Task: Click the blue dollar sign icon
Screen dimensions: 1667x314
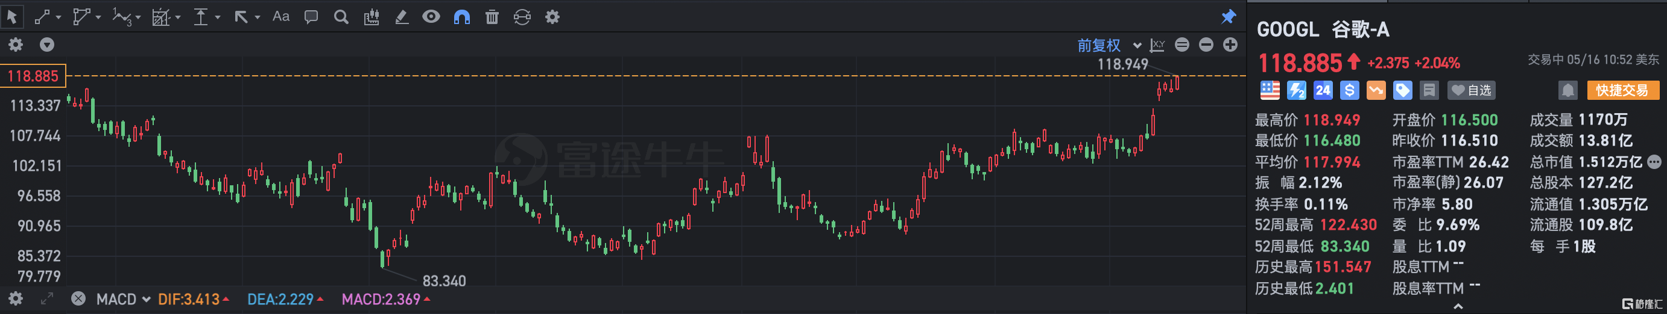Action: coord(1349,90)
